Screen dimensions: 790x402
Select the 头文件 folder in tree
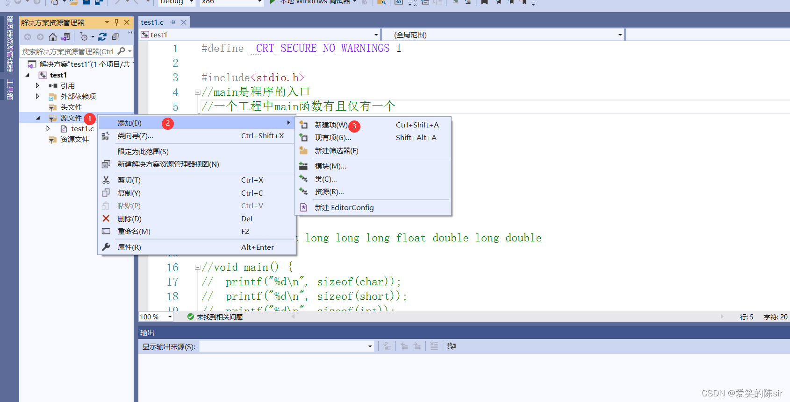71,107
